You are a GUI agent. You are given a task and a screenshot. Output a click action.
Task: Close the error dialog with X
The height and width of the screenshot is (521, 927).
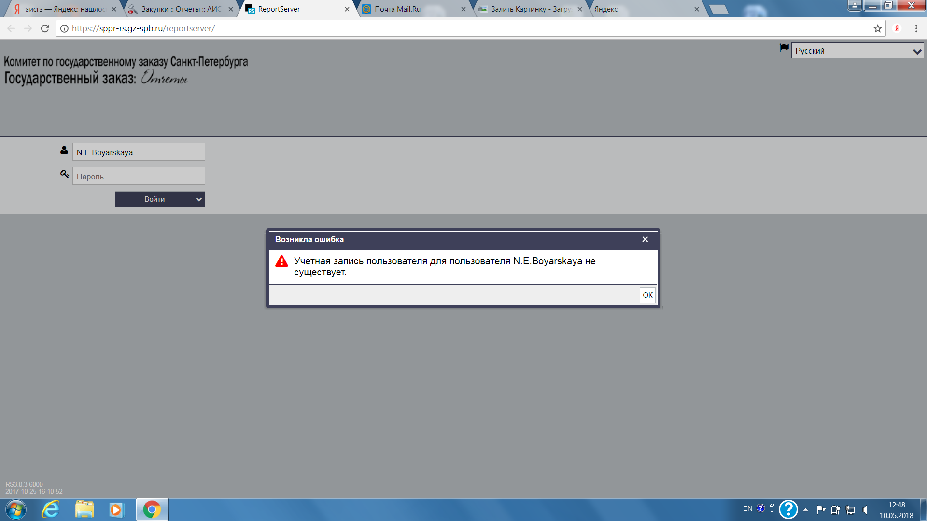645,239
